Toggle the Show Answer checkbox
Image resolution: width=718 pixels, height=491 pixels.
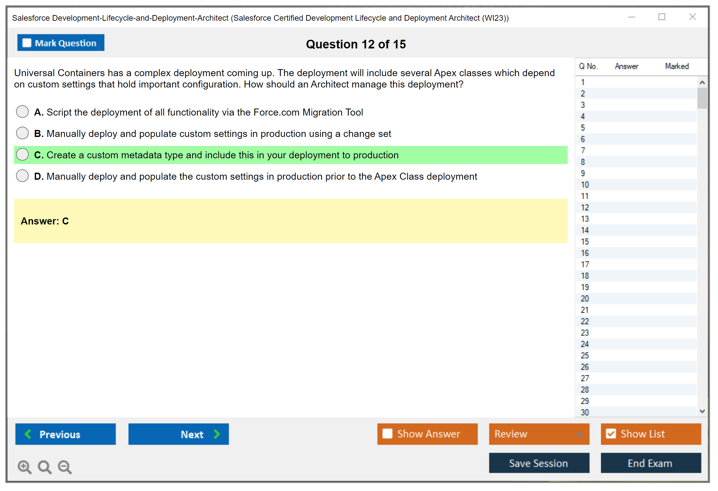click(x=387, y=434)
